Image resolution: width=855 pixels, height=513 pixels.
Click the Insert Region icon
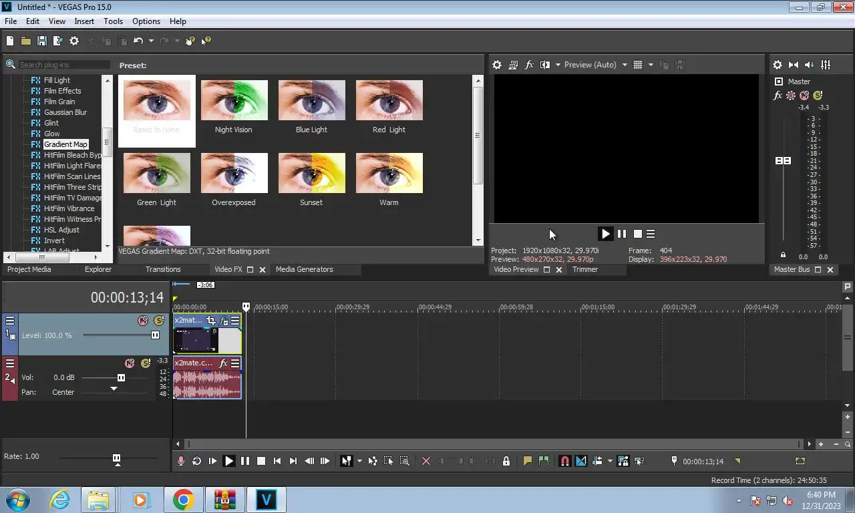tap(544, 461)
